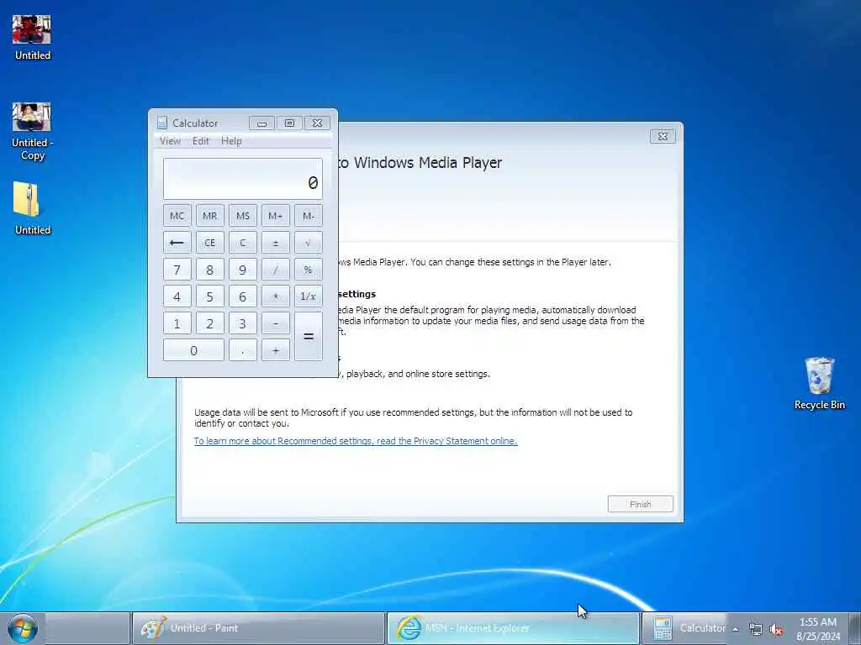Maximize the Calculator window
The width and height of the screenshot is (861, 645).
289,123
